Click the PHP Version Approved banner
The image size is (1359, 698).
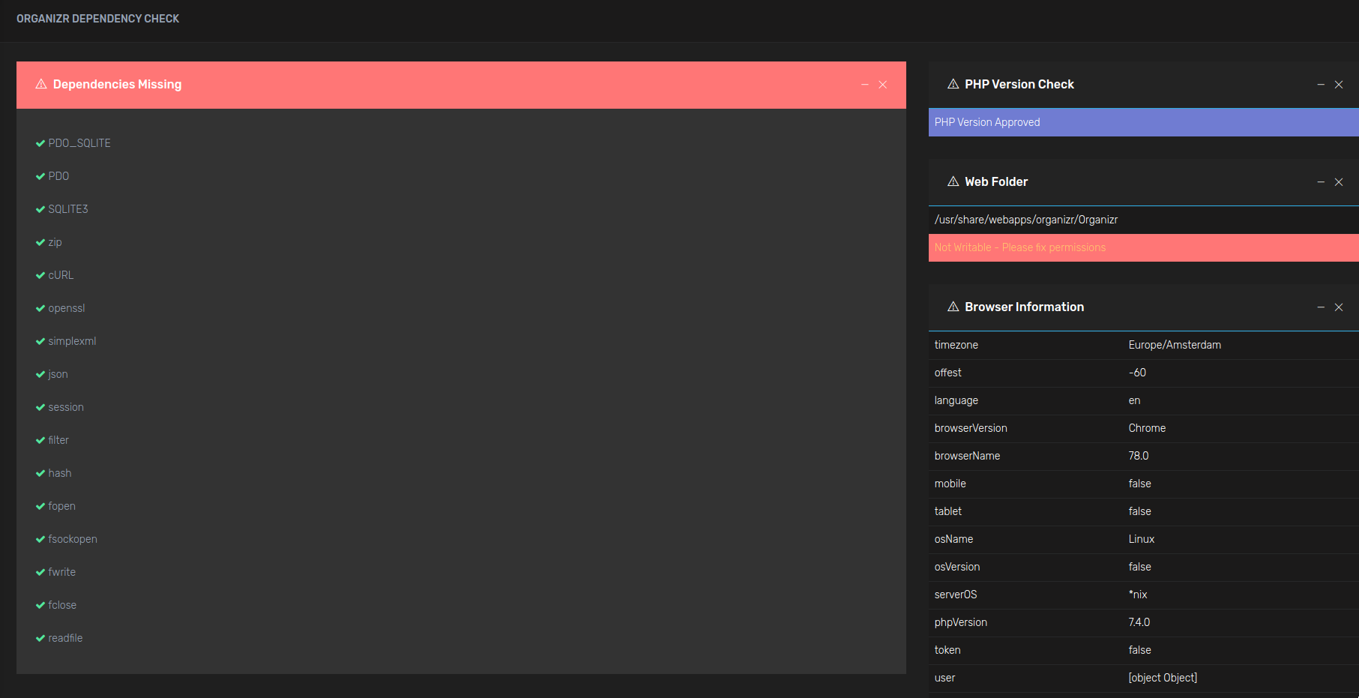pyautogui.click(x=1139, y=121)
